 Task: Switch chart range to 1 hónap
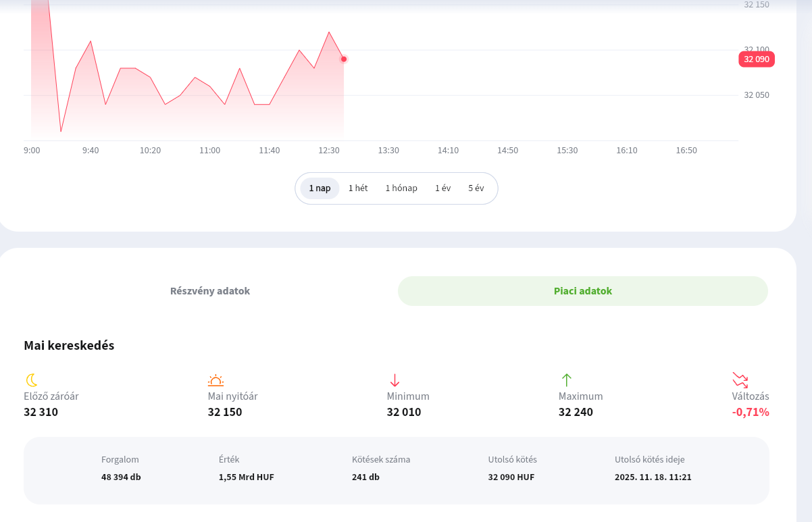[401, 188]
